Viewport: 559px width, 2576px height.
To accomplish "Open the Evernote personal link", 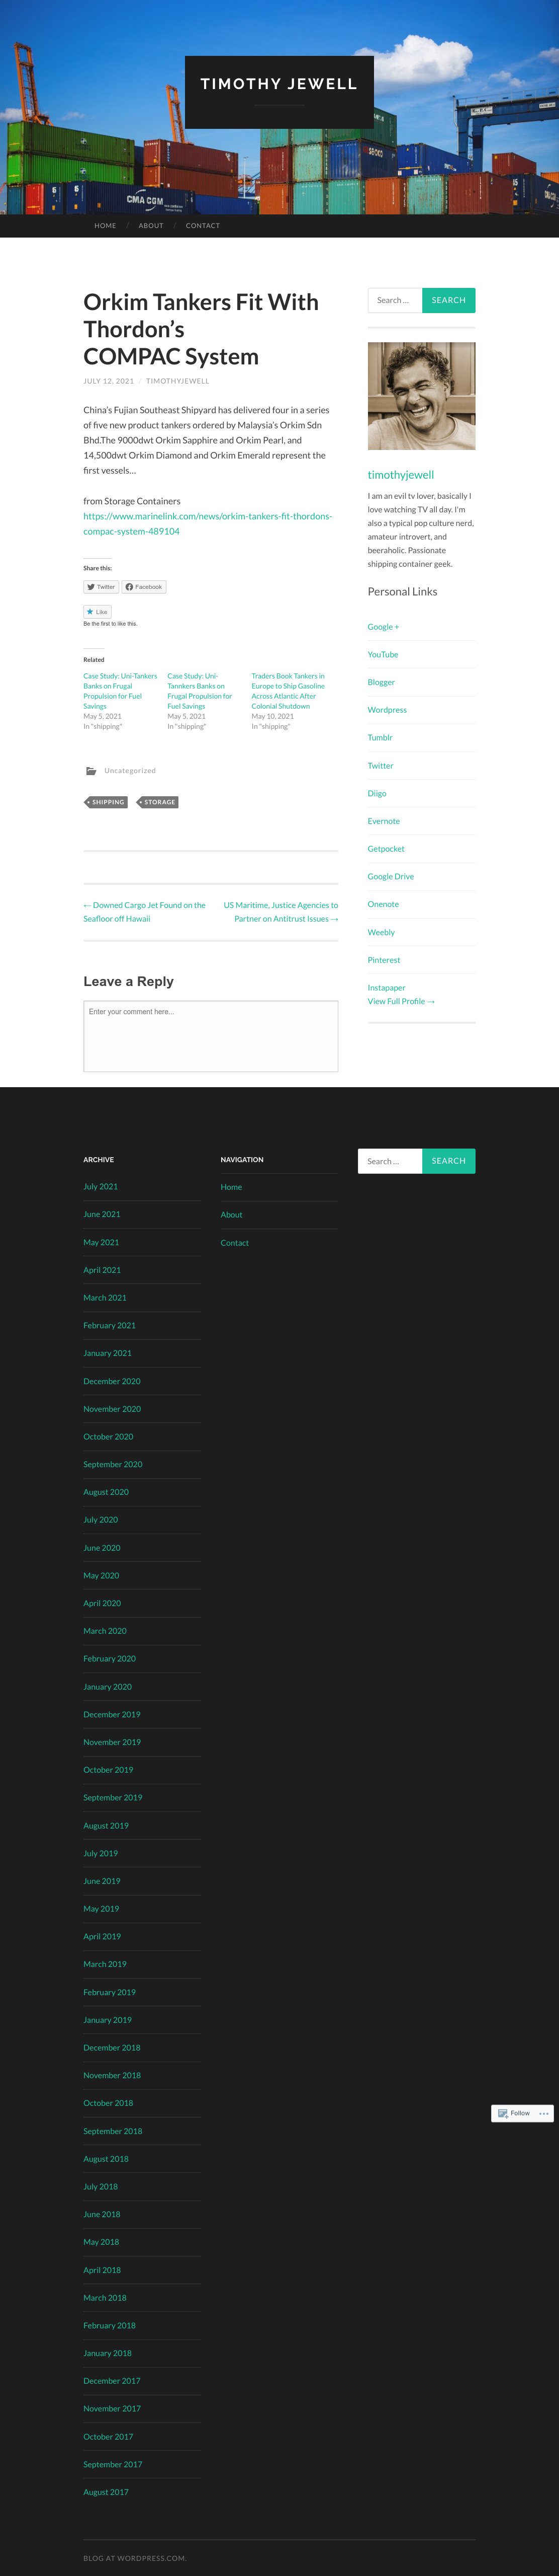I will [384, 821].
